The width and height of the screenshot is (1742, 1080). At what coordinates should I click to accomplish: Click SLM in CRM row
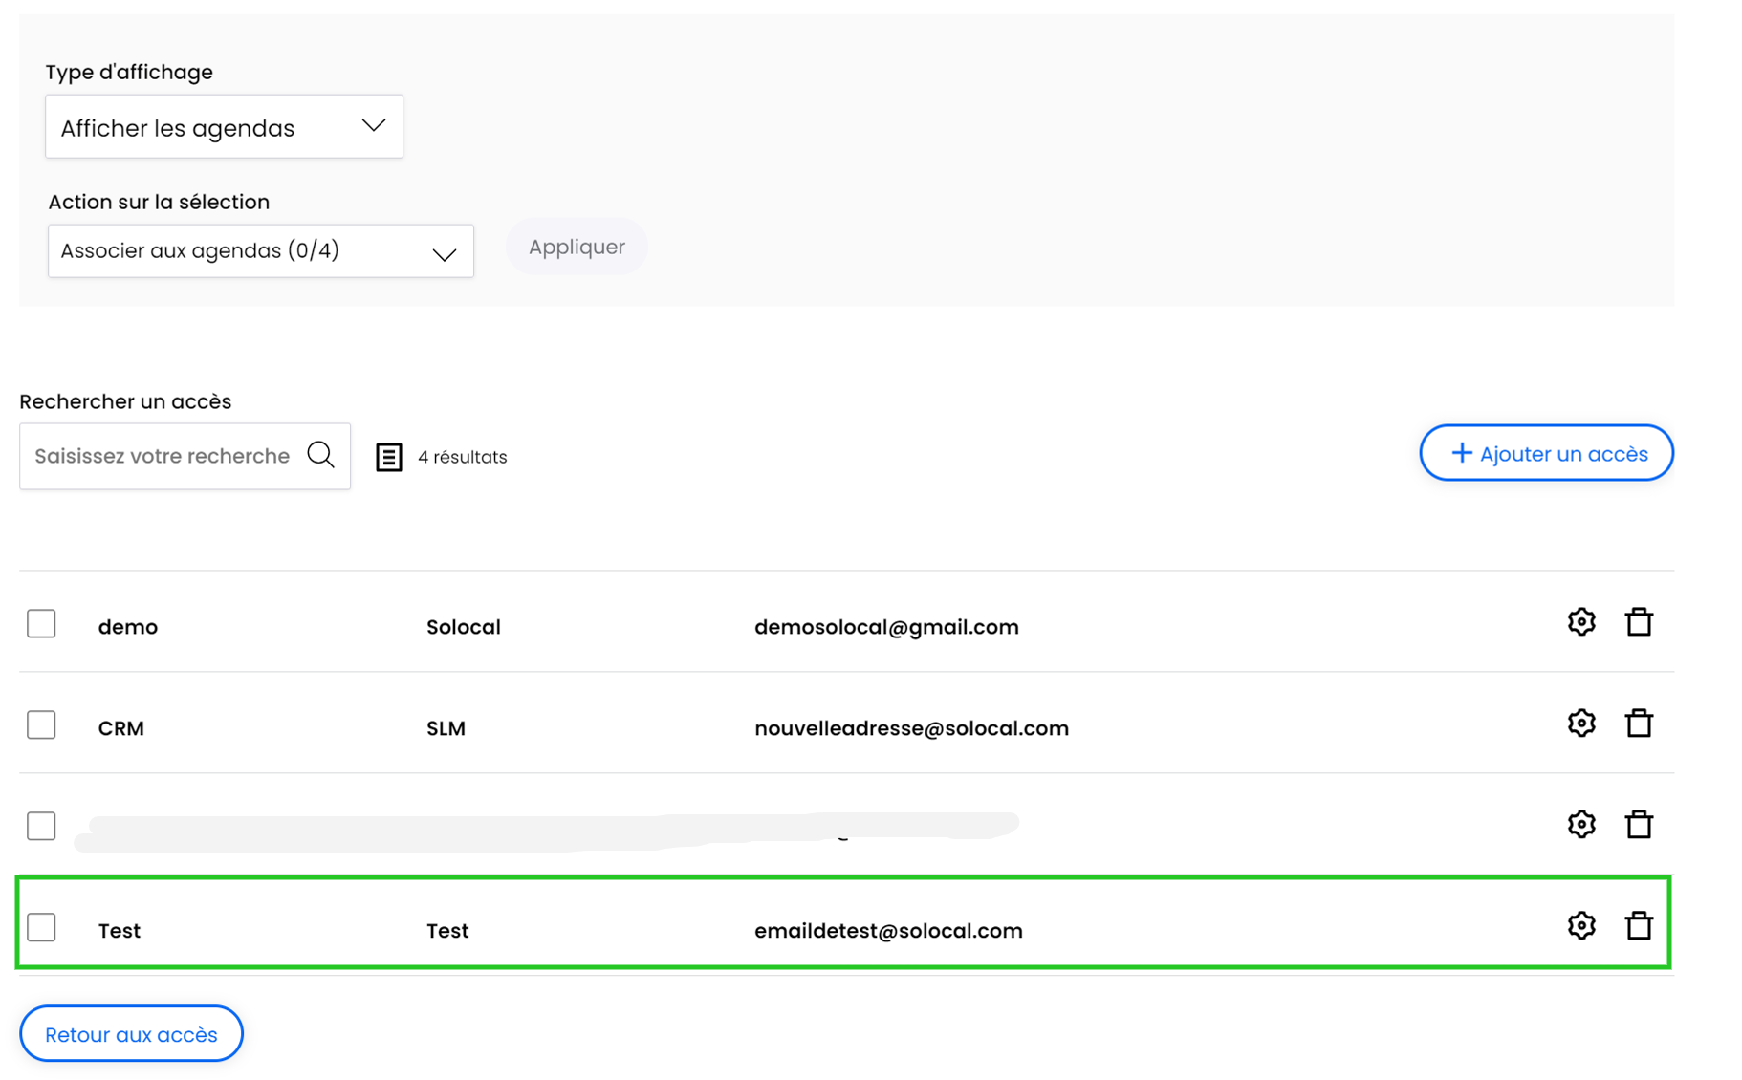point(446,728)
